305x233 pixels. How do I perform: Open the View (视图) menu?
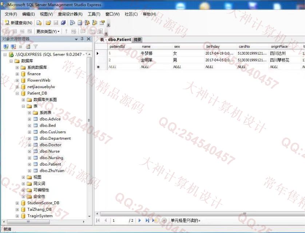46,14
